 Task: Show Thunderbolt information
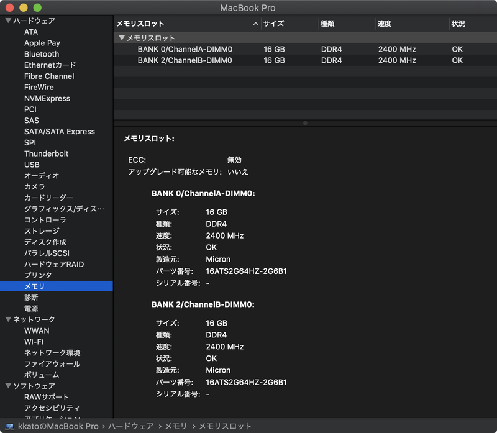46,153
